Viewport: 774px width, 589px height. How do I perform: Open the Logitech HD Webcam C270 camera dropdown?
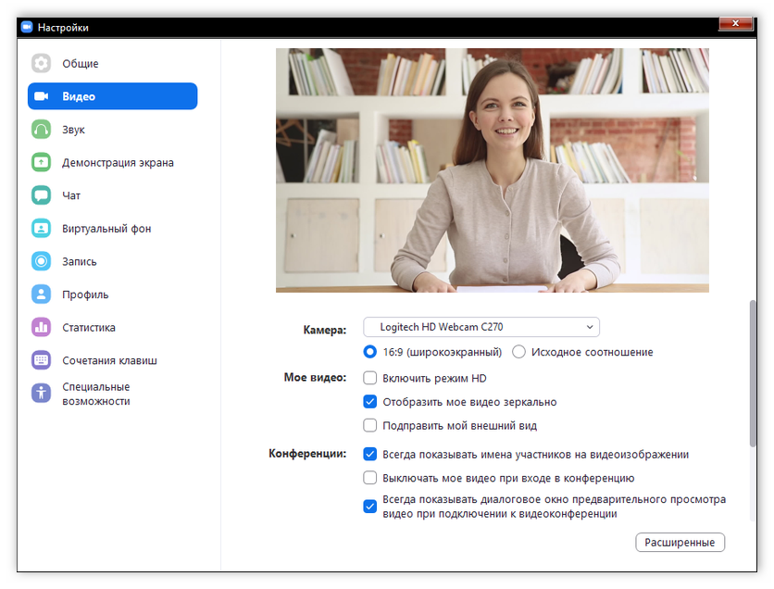pyautogui.click(x=481, y=327)
